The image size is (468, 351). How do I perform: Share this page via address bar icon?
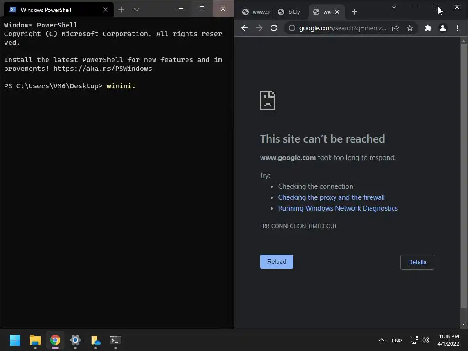tap(395, 28)
